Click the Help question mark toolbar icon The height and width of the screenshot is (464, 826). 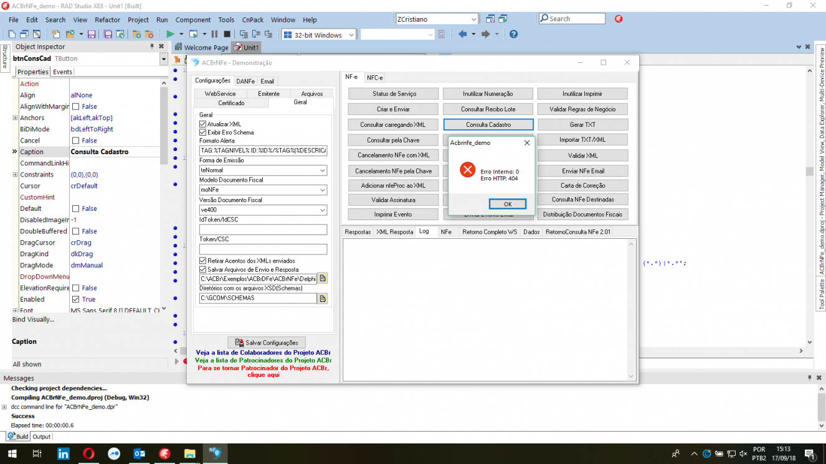point(513,35)
